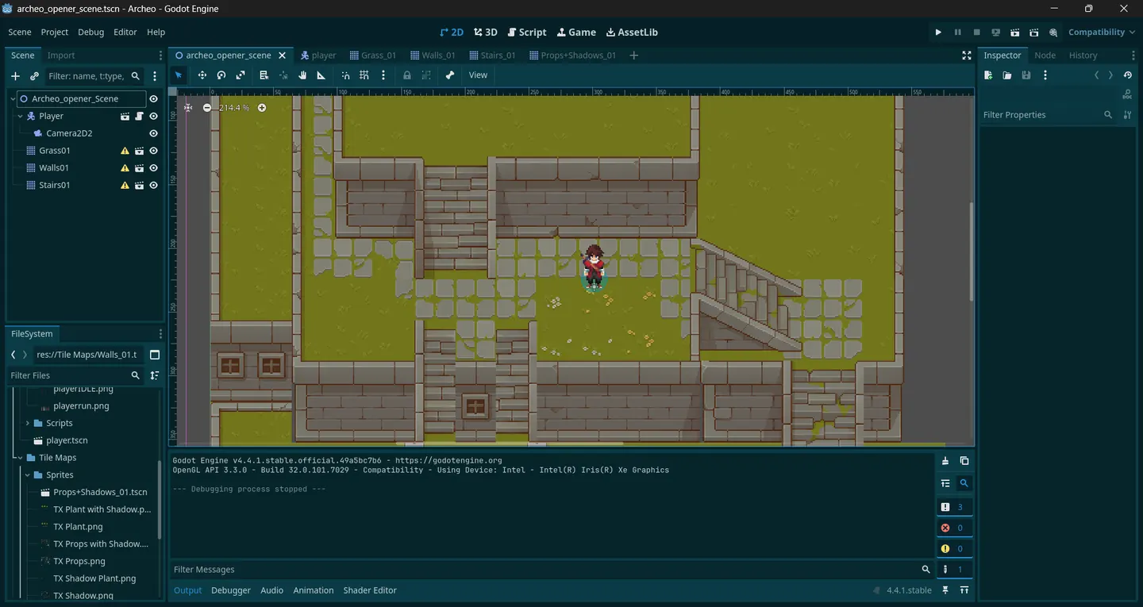
Task: Switch to the Script workspace
Action: click(x=526, y=32)
